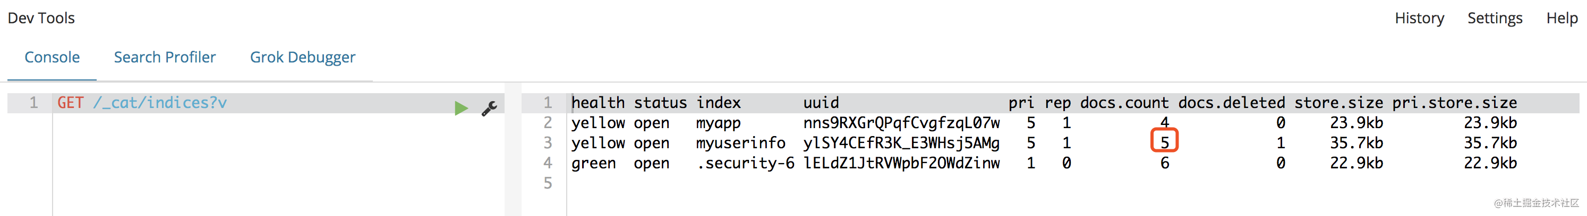
Task: Click the Dev Tools heading
Action: [41, 19]
